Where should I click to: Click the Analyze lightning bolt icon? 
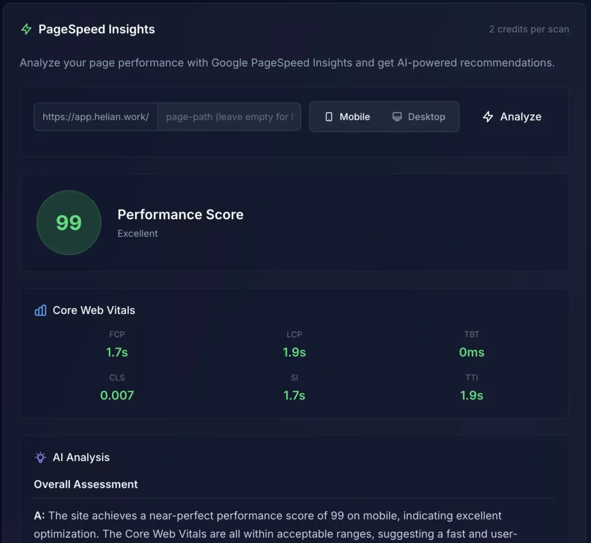[488, 117]
